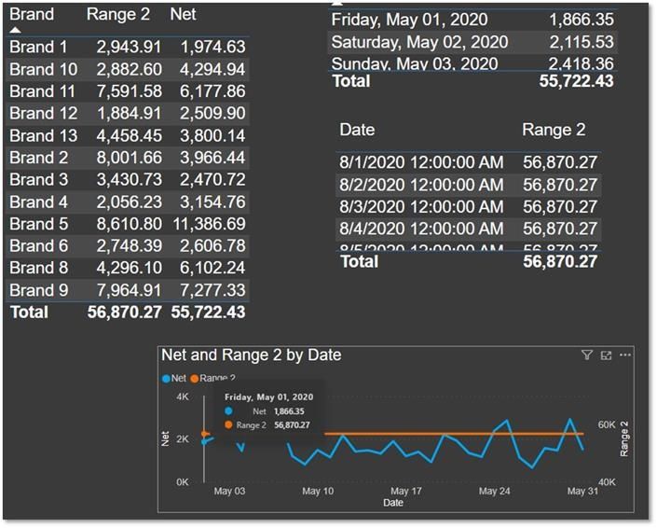This screenshot has width=657, height=528.
Task: Select the Brand 6 row label
Action: [39, 245]
